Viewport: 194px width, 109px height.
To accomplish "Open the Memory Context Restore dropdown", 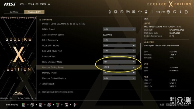I will [x=119, y=78].
